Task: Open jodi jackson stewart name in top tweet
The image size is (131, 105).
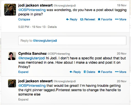Action: click(35, 5)
